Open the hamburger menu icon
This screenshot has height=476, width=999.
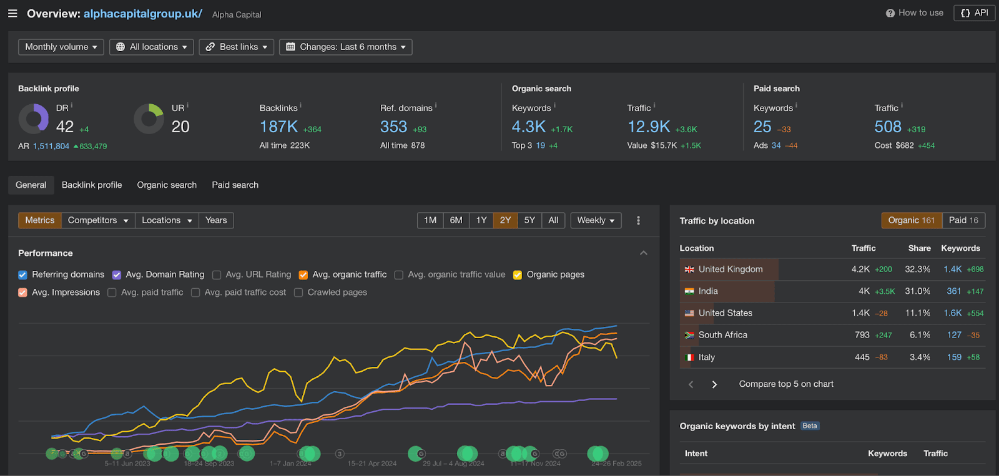click(12, 13)
